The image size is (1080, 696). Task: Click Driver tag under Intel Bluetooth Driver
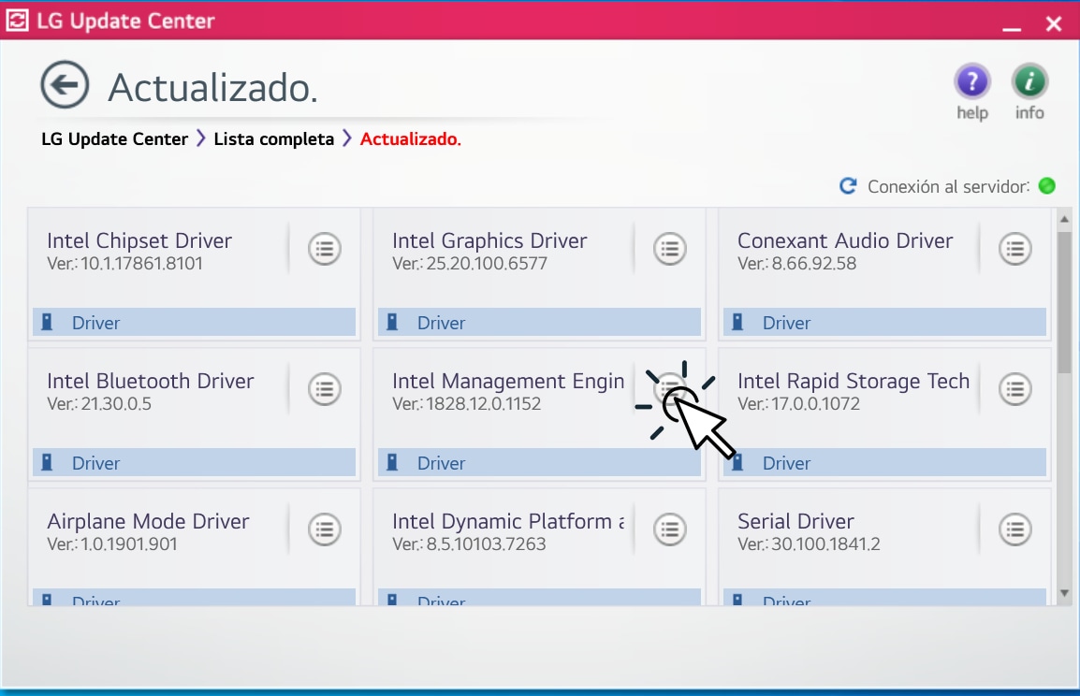tap(195, 463)
